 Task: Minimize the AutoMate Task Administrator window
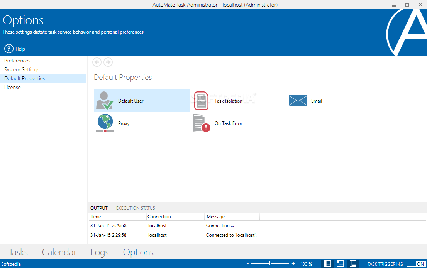coord(394,5)
